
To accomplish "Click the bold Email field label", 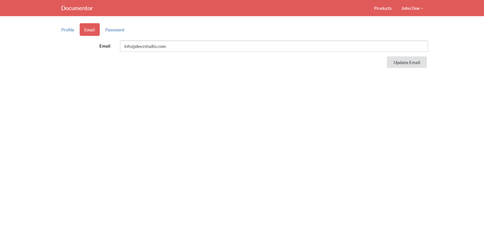I will coord(105,46).
